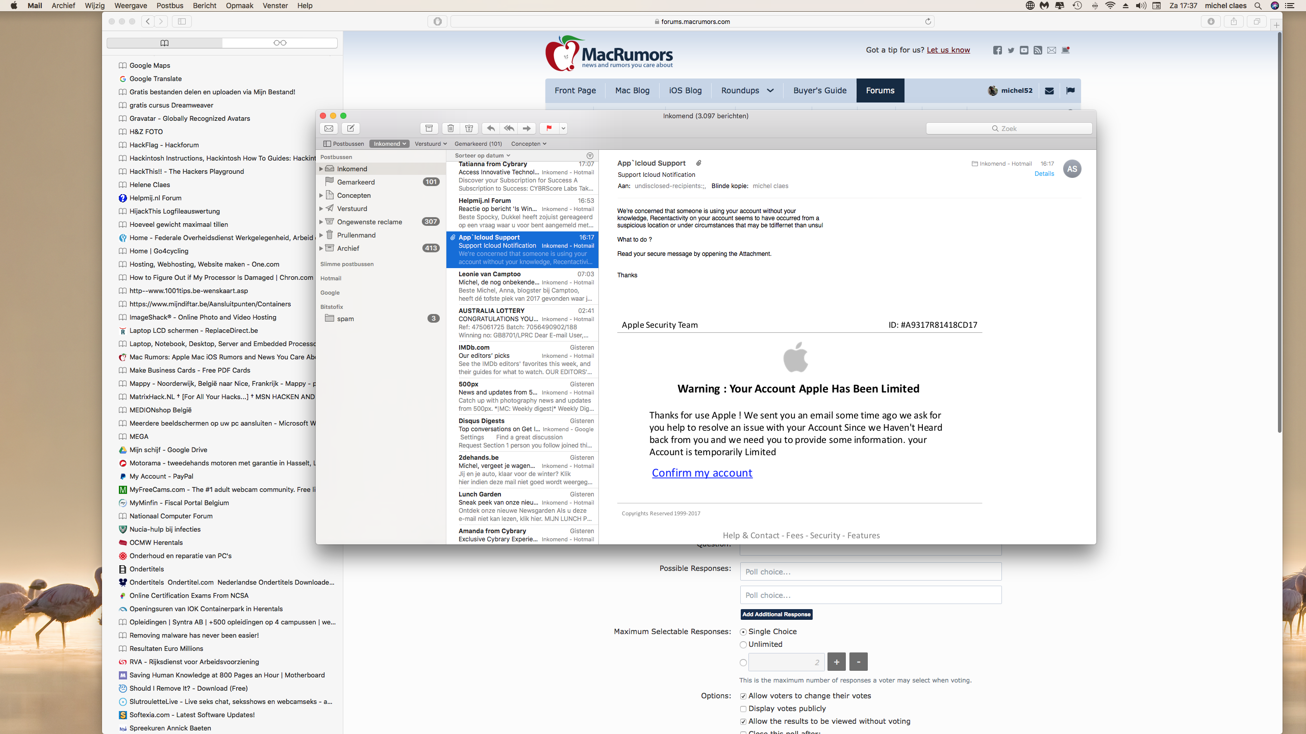
Task: Open the MacRumors alerts flag icon
Action: (1070, 91)
